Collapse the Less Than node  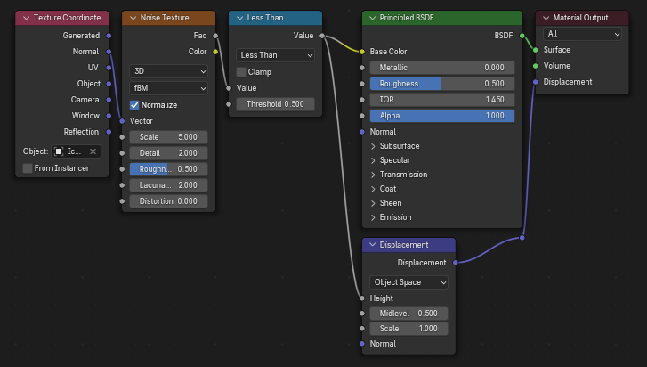239,18
